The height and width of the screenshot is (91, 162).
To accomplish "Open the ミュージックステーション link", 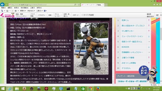I will pos(132,36).
